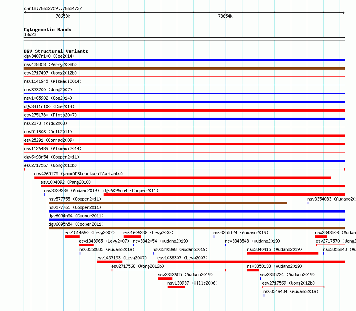The image size is (356, 311).
Task: Click the esv2717567 (Wong2012b) label
Action: pyautogui.click(x=50, y=165)
